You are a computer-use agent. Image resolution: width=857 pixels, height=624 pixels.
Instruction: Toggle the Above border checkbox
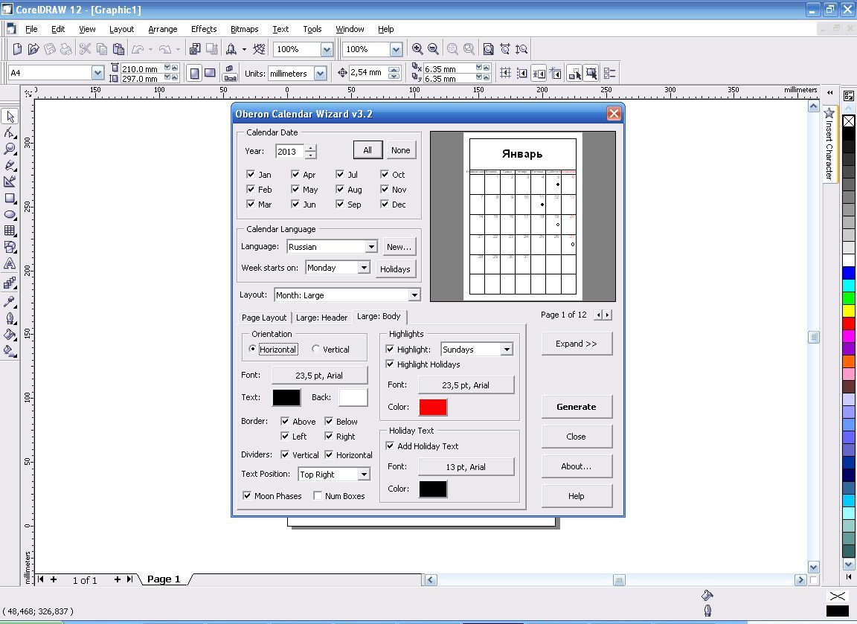coord(285,421)
